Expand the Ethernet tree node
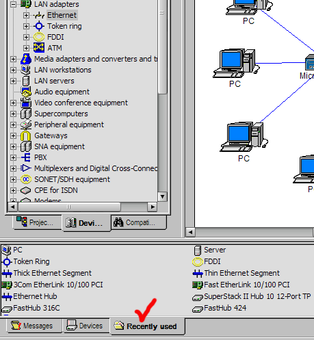Viewport: 314px width, 340px height. [26, 15]
